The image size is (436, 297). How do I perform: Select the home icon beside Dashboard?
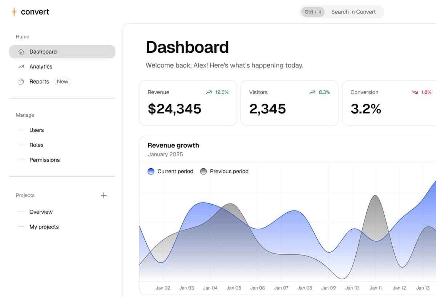[21, 52]
